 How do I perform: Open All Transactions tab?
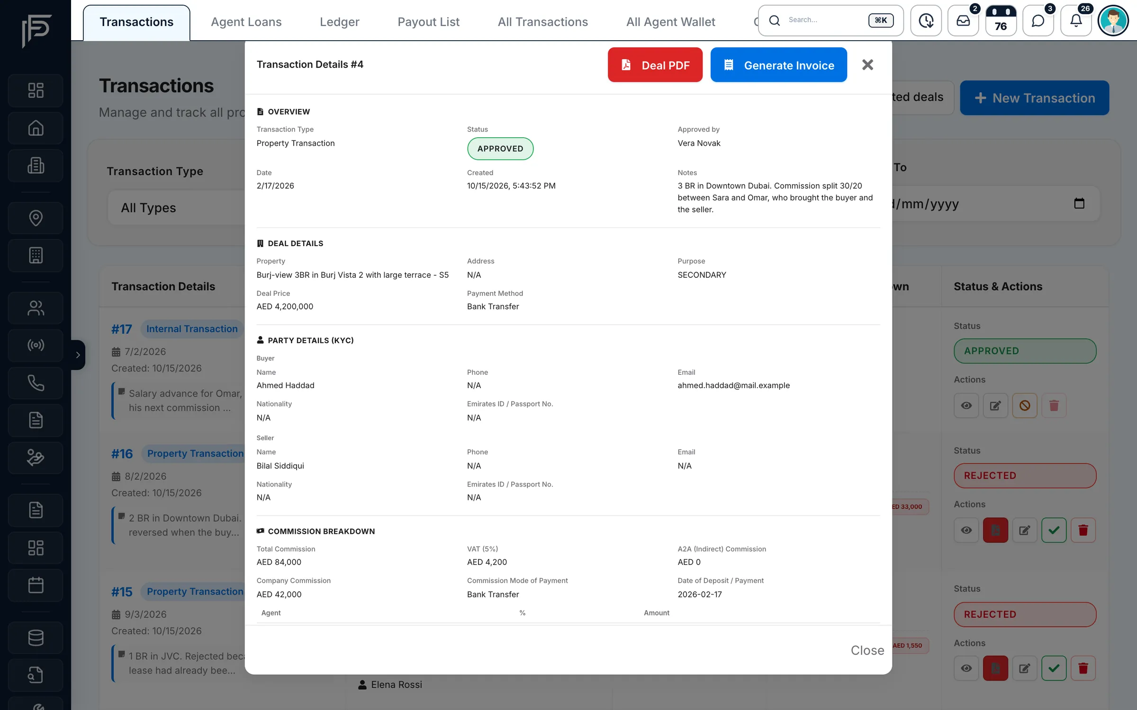(542, 22)
